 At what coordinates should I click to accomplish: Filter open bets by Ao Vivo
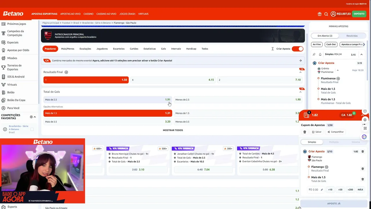coord(317,44)
